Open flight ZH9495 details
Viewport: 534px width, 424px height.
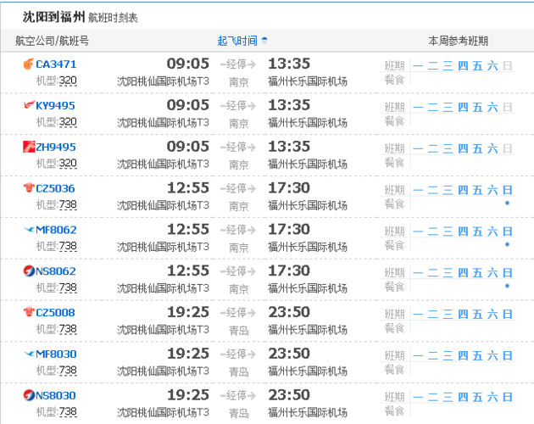pos(56,147)
